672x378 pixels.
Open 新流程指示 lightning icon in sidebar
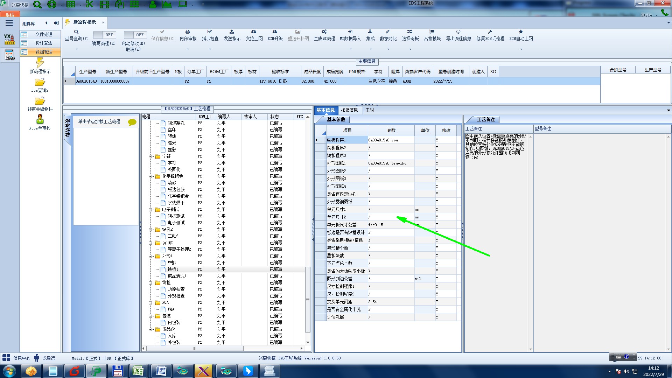(40, 63)
